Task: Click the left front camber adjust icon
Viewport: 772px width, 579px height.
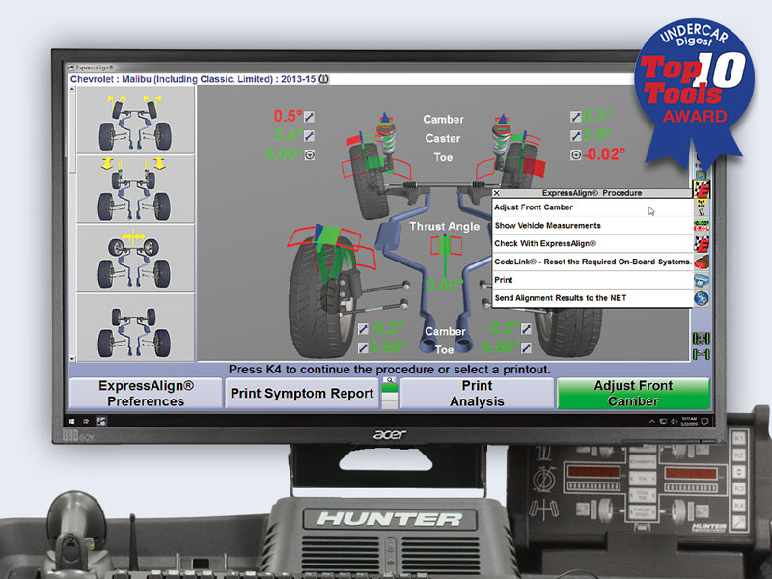Action: (x=310, y=118)
